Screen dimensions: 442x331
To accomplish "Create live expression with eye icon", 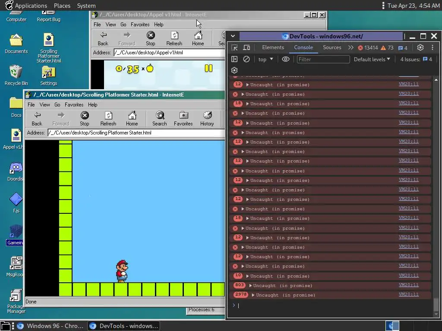I will (286, 59).
